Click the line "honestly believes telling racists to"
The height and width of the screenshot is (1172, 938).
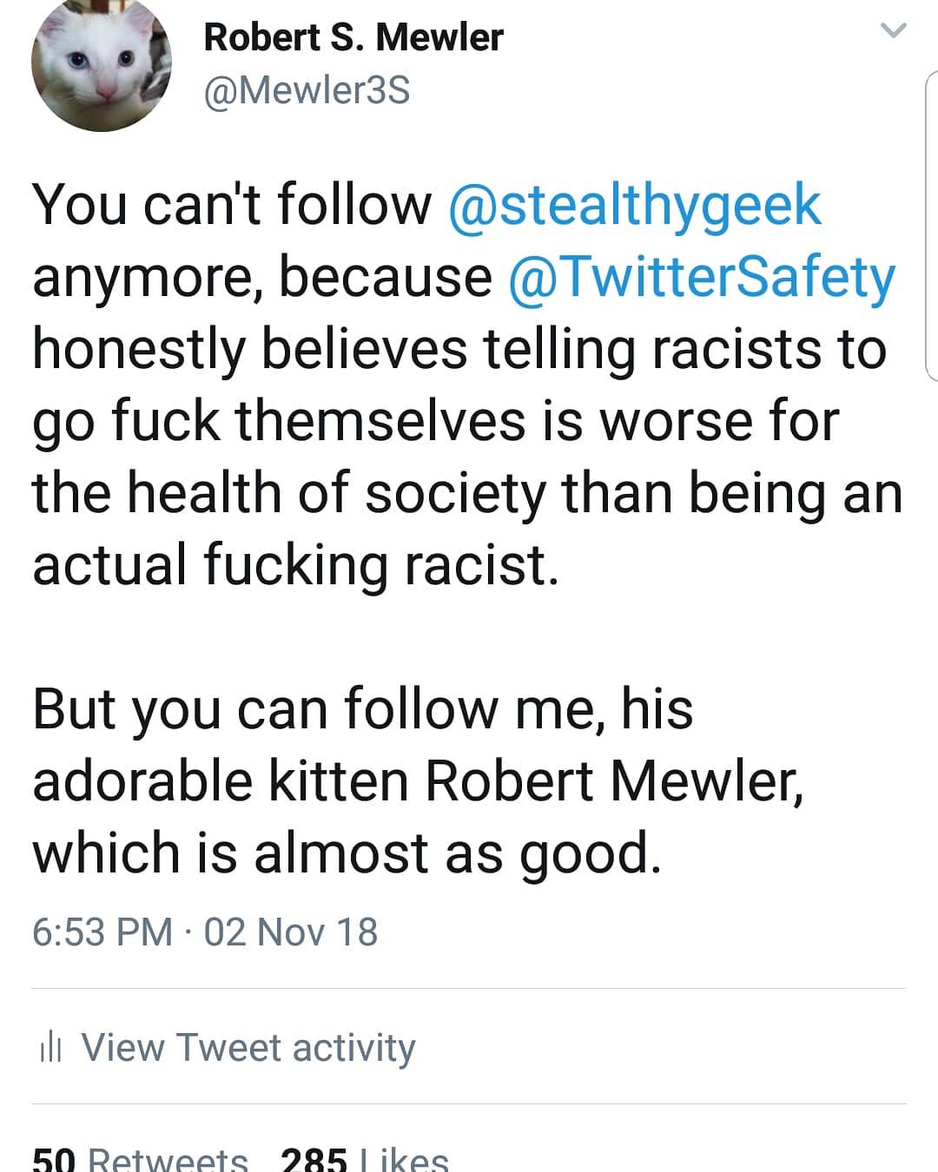(459, 349)
